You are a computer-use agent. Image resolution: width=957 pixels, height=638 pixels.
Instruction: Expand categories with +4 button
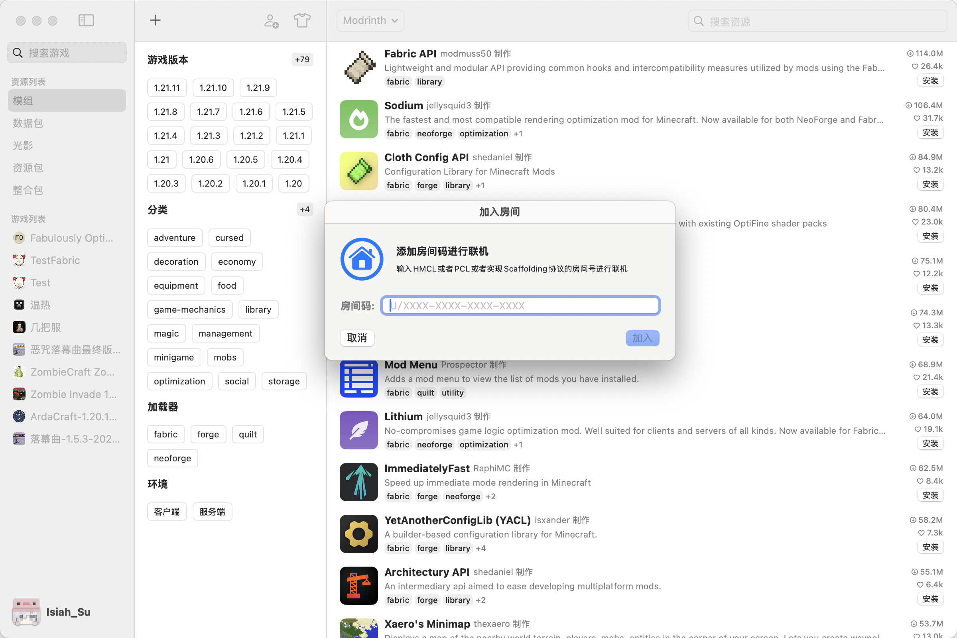[304, 210]
